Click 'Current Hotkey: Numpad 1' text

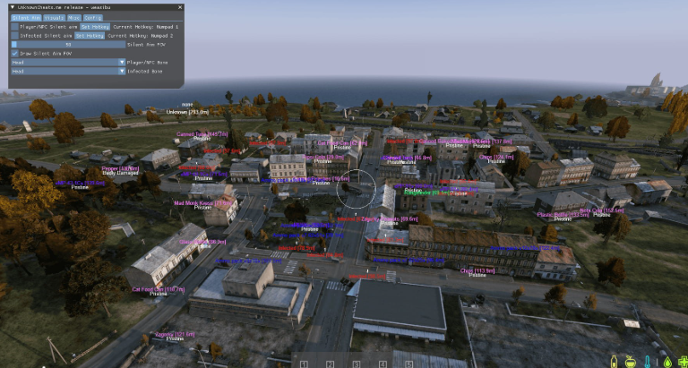pos(146,27)
